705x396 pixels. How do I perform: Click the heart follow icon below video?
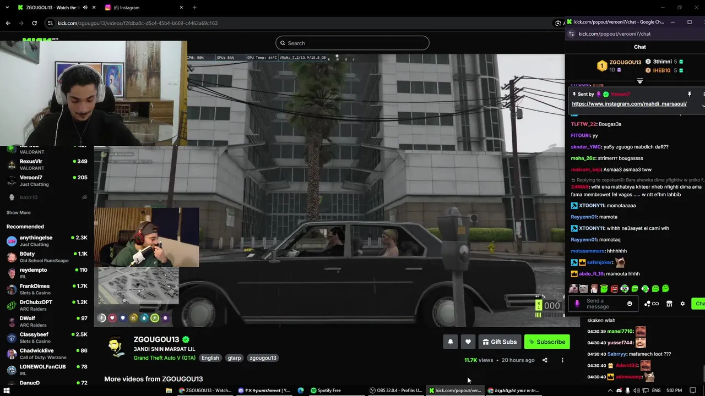coord(468,342)
